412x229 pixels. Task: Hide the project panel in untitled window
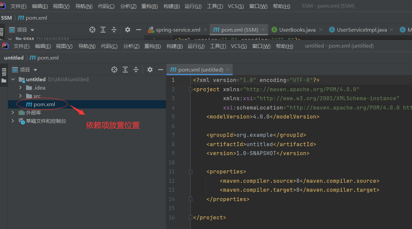tap(161, 70)
